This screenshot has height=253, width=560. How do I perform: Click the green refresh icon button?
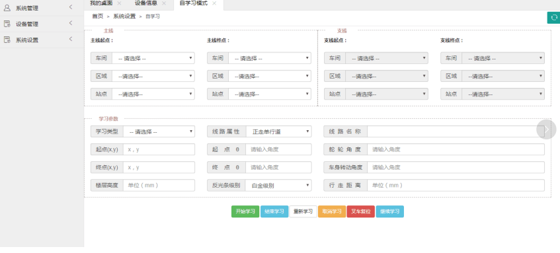554,17
